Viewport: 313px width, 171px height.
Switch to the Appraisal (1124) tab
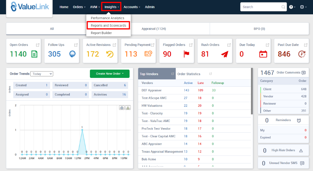(154, 29)
